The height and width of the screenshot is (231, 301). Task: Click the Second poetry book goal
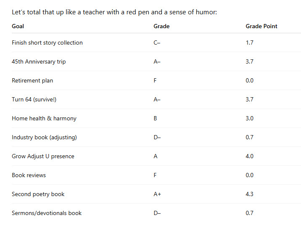click(x=38, y=194)
